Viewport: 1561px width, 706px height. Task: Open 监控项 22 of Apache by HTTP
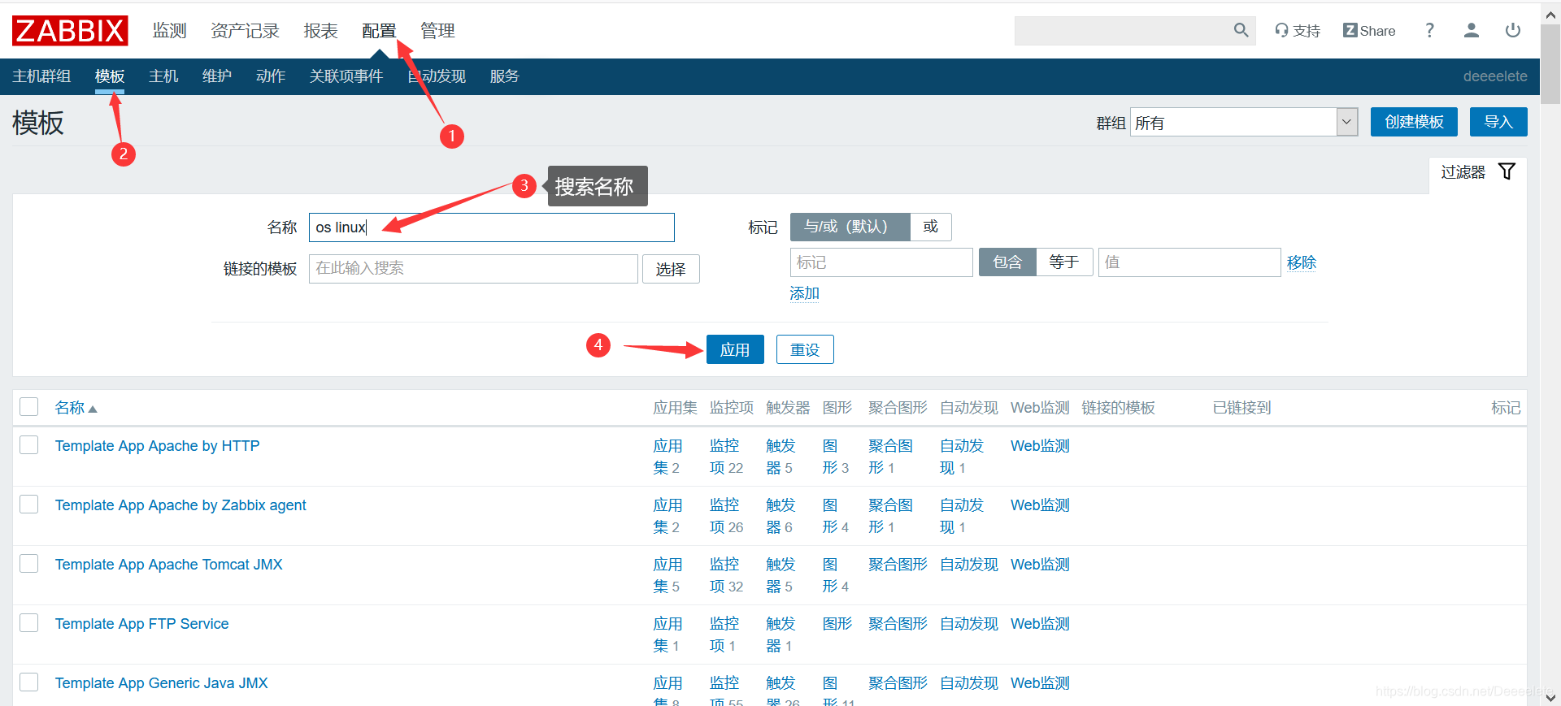tap(725, 457)
